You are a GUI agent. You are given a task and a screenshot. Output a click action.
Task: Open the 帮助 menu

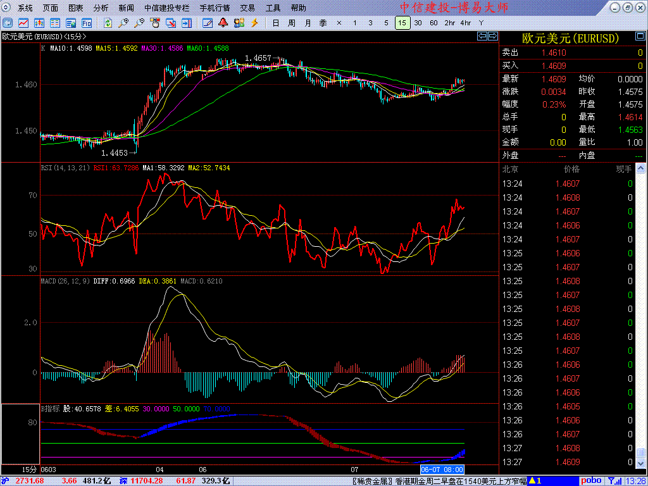point(299,8)
